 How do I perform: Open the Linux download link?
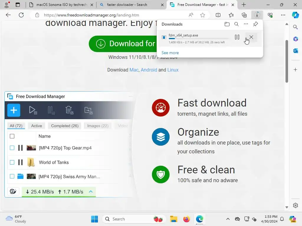pyautogui.click(x=173, y=70)
